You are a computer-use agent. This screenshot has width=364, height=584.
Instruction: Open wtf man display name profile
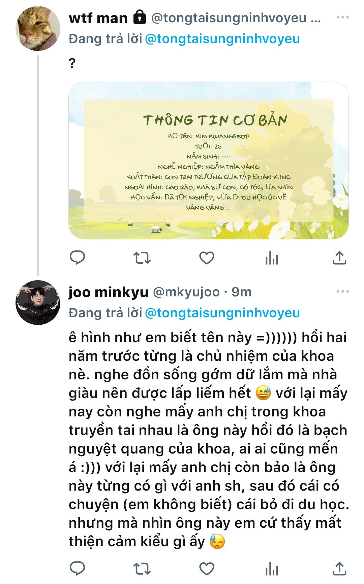(x=98, y=18)
